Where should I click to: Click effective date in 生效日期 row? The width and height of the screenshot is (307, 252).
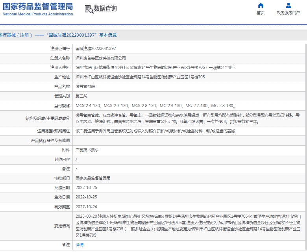click(86, 197)
